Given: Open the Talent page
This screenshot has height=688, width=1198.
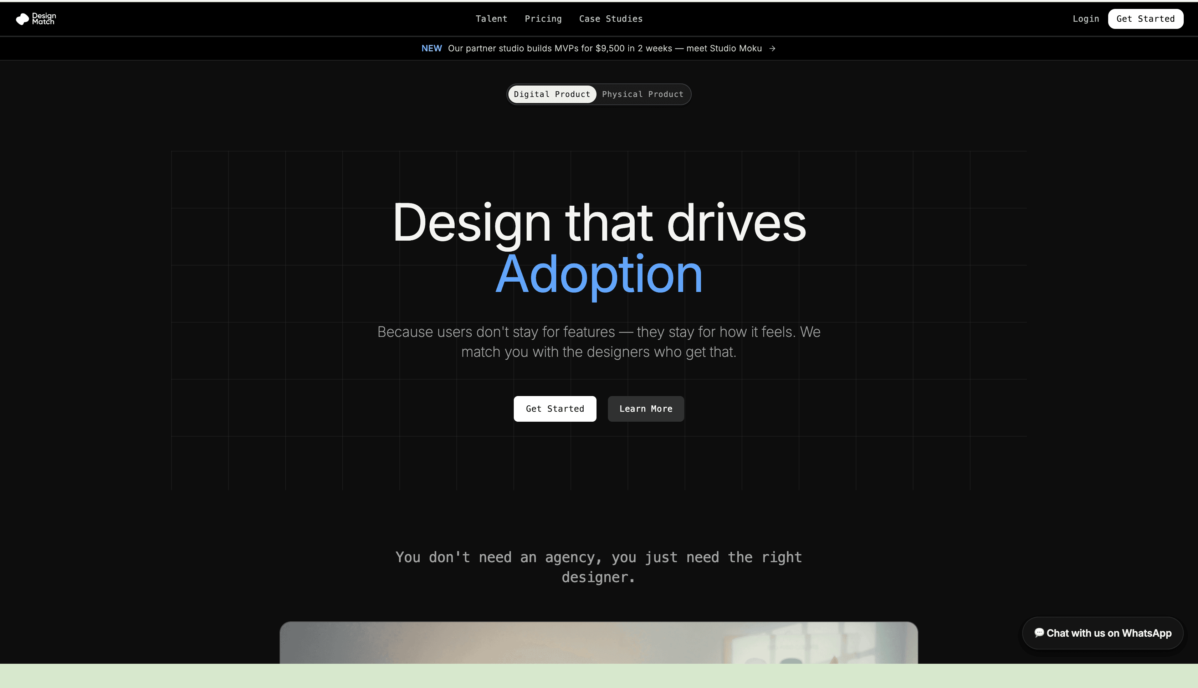Looking at the screenshot, I should (x=491, y=19).
